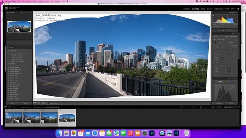Collapse the Presets panel
This screenshot has height=138, width=246.
coord(7,47)
